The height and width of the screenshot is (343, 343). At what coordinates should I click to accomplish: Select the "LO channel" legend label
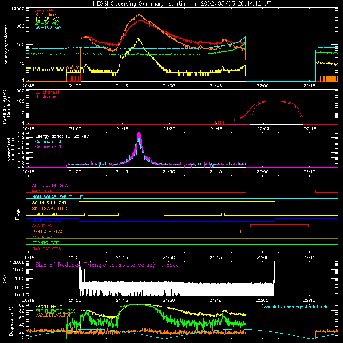(47, 92)
